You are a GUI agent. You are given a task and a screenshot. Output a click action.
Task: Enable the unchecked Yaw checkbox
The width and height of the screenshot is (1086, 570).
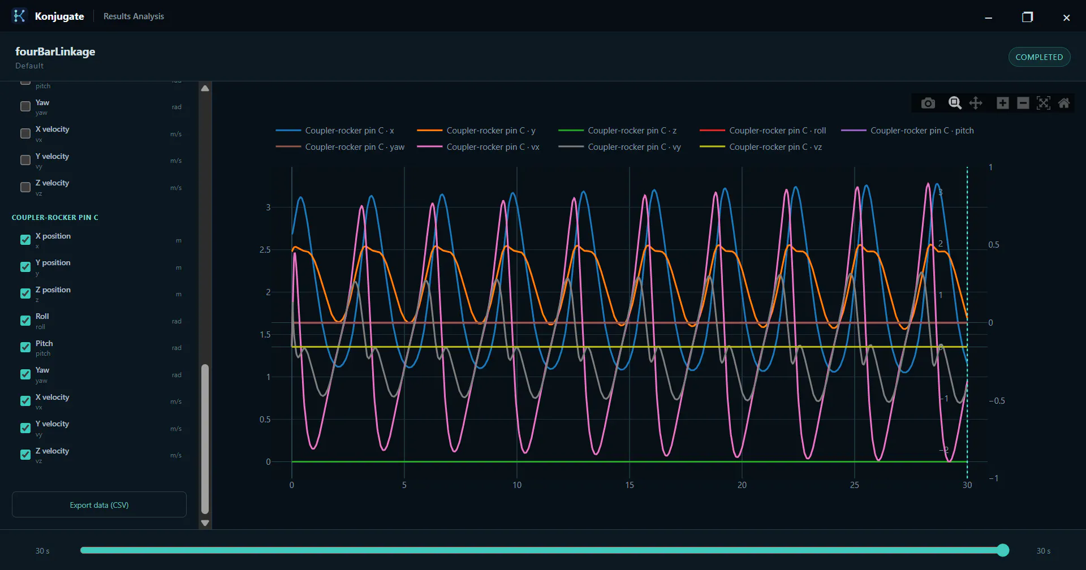25,106
